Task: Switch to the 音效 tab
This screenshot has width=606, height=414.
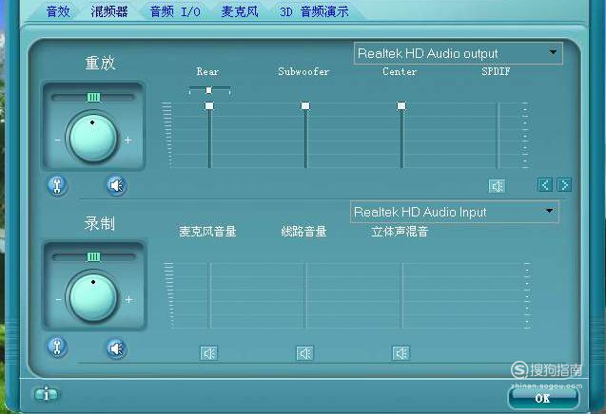Action: click(58, 11)
